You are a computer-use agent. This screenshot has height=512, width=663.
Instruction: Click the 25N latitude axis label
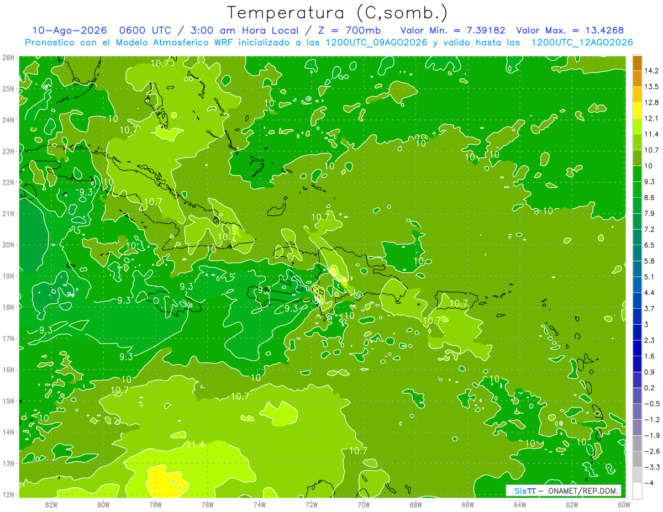(x=8, y=88)
